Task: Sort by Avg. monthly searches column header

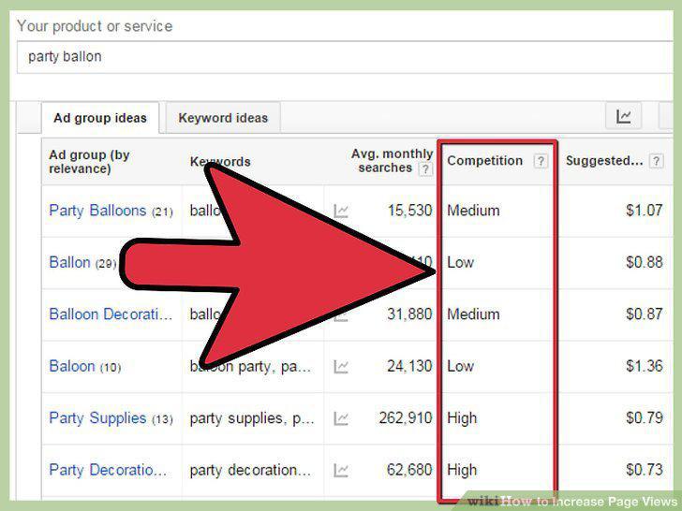Action: [x=392, y=161]
